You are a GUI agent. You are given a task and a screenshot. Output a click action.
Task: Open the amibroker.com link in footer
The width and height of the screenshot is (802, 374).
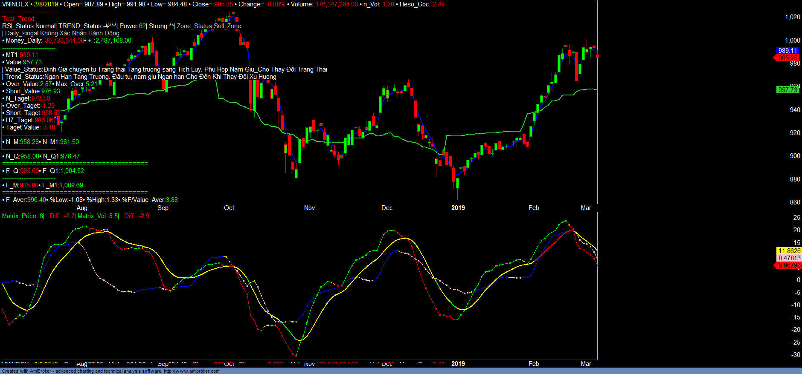(x=192, y=371)
